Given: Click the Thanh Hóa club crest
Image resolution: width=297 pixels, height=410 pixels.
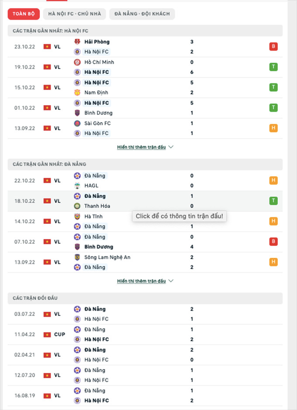Looking at the screenshot, I should [x=77, y=206].
